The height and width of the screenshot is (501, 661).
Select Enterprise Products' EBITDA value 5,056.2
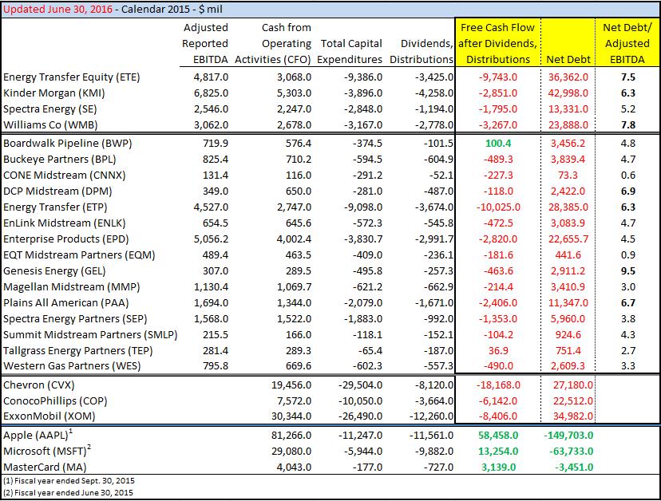(210, 239)
